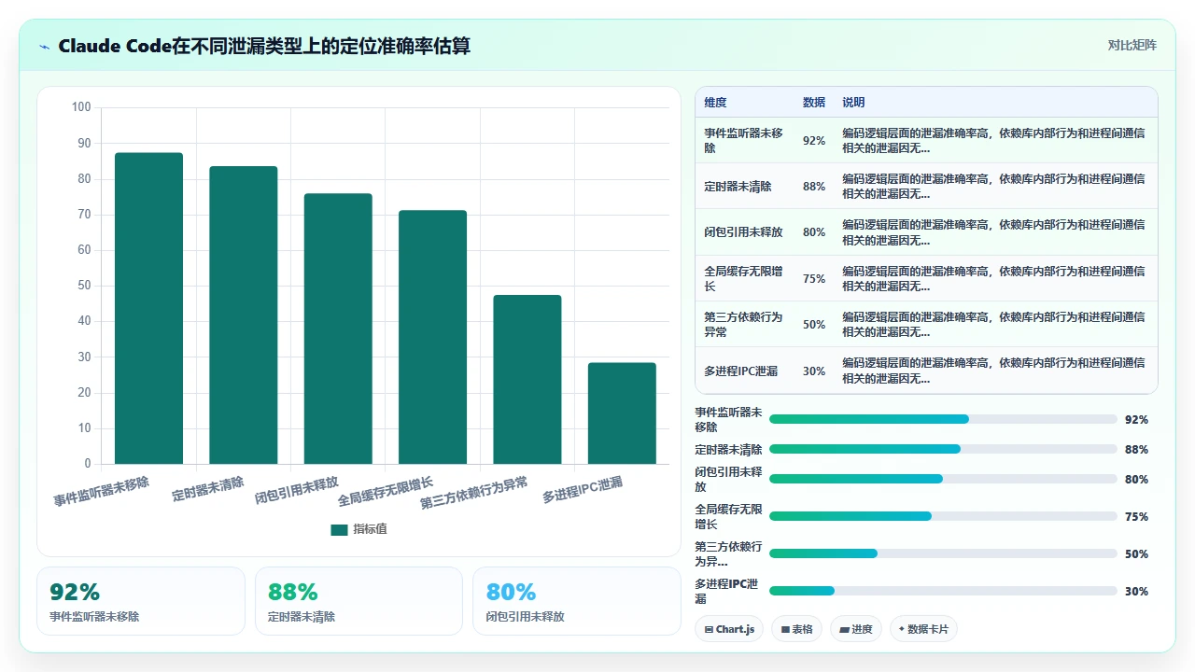Click the 80% progress bar for 闭包引用未释放
Image resolution: width=1195 pixels, height=672 pixels.
point(943,479)
